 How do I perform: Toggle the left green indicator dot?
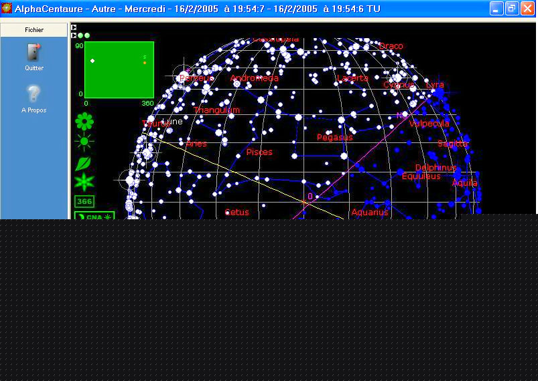coord(80,35)
